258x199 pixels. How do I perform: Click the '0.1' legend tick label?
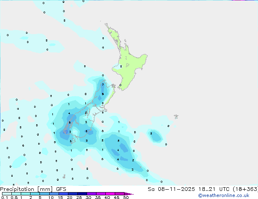click(x=4, y=197)
